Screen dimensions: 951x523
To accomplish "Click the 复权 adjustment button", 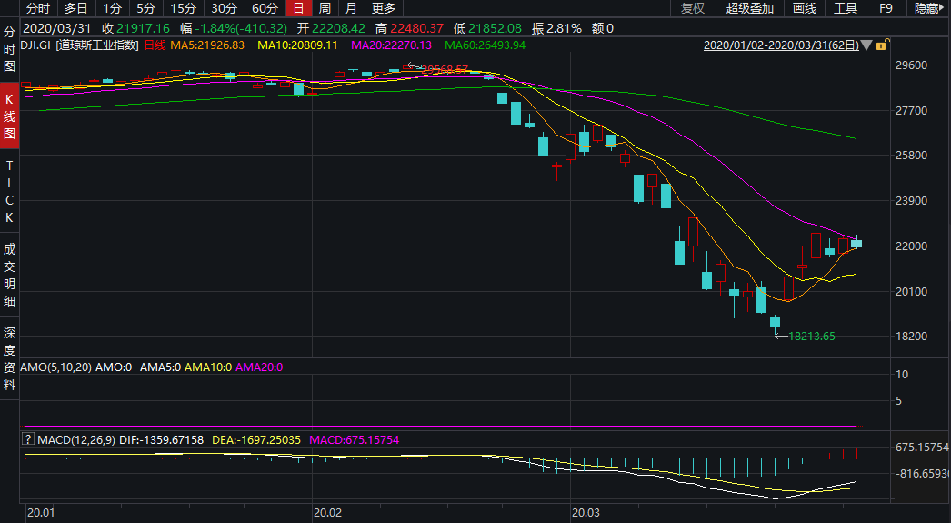I will pos(693,8).
